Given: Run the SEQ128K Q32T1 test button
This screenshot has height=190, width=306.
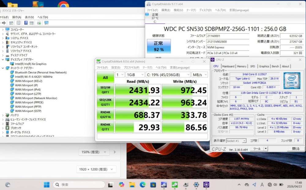Looking at the screenshot, I should click(x=105, y=102).
